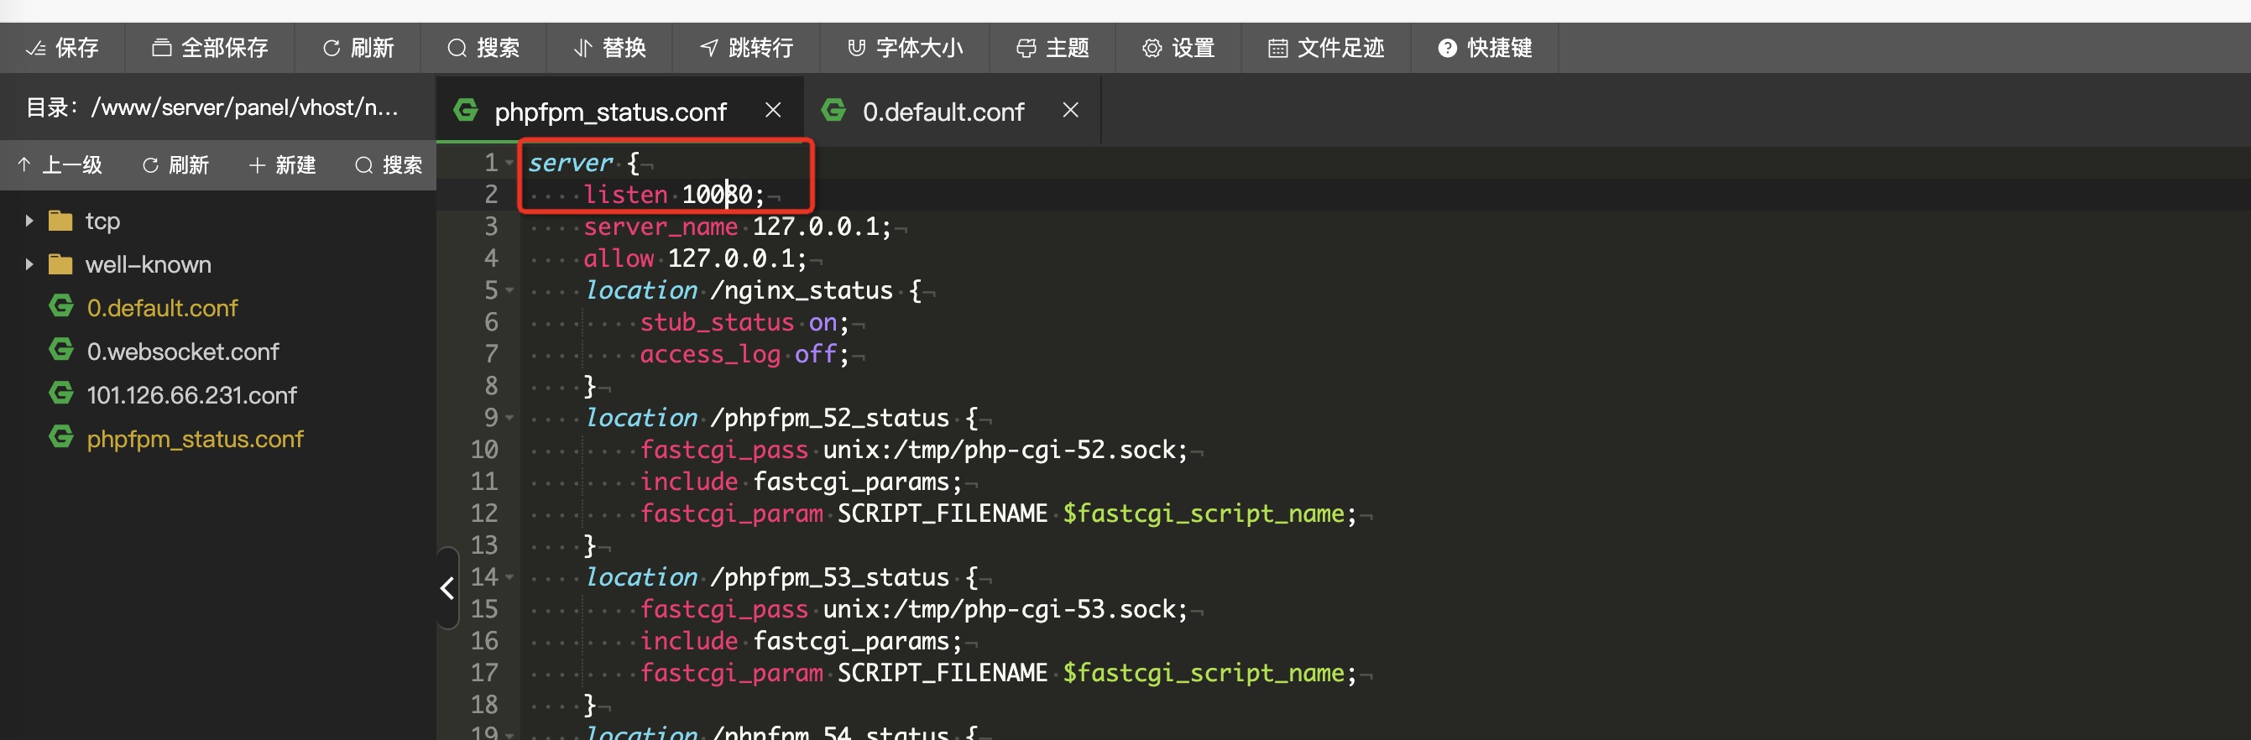This screenshot has height=740, width=2251.
Task: Collapse the file sidebar with arrow handle
Action: point(447,588)
